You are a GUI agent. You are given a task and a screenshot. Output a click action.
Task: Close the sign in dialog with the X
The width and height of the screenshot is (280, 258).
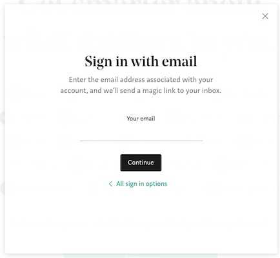[265, 16]
